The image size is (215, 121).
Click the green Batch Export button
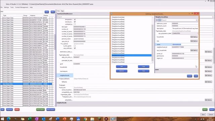pyautogui.click(x=40, y=110)
